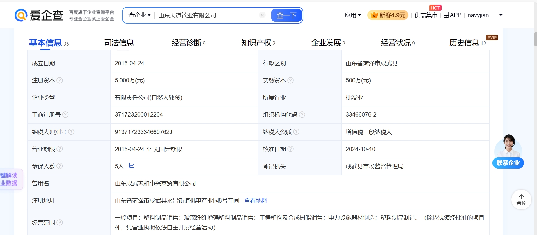The width and height of the screenshot is (537, 235).
Task: Click the Aiqicha logo icon
Action: 21,15
